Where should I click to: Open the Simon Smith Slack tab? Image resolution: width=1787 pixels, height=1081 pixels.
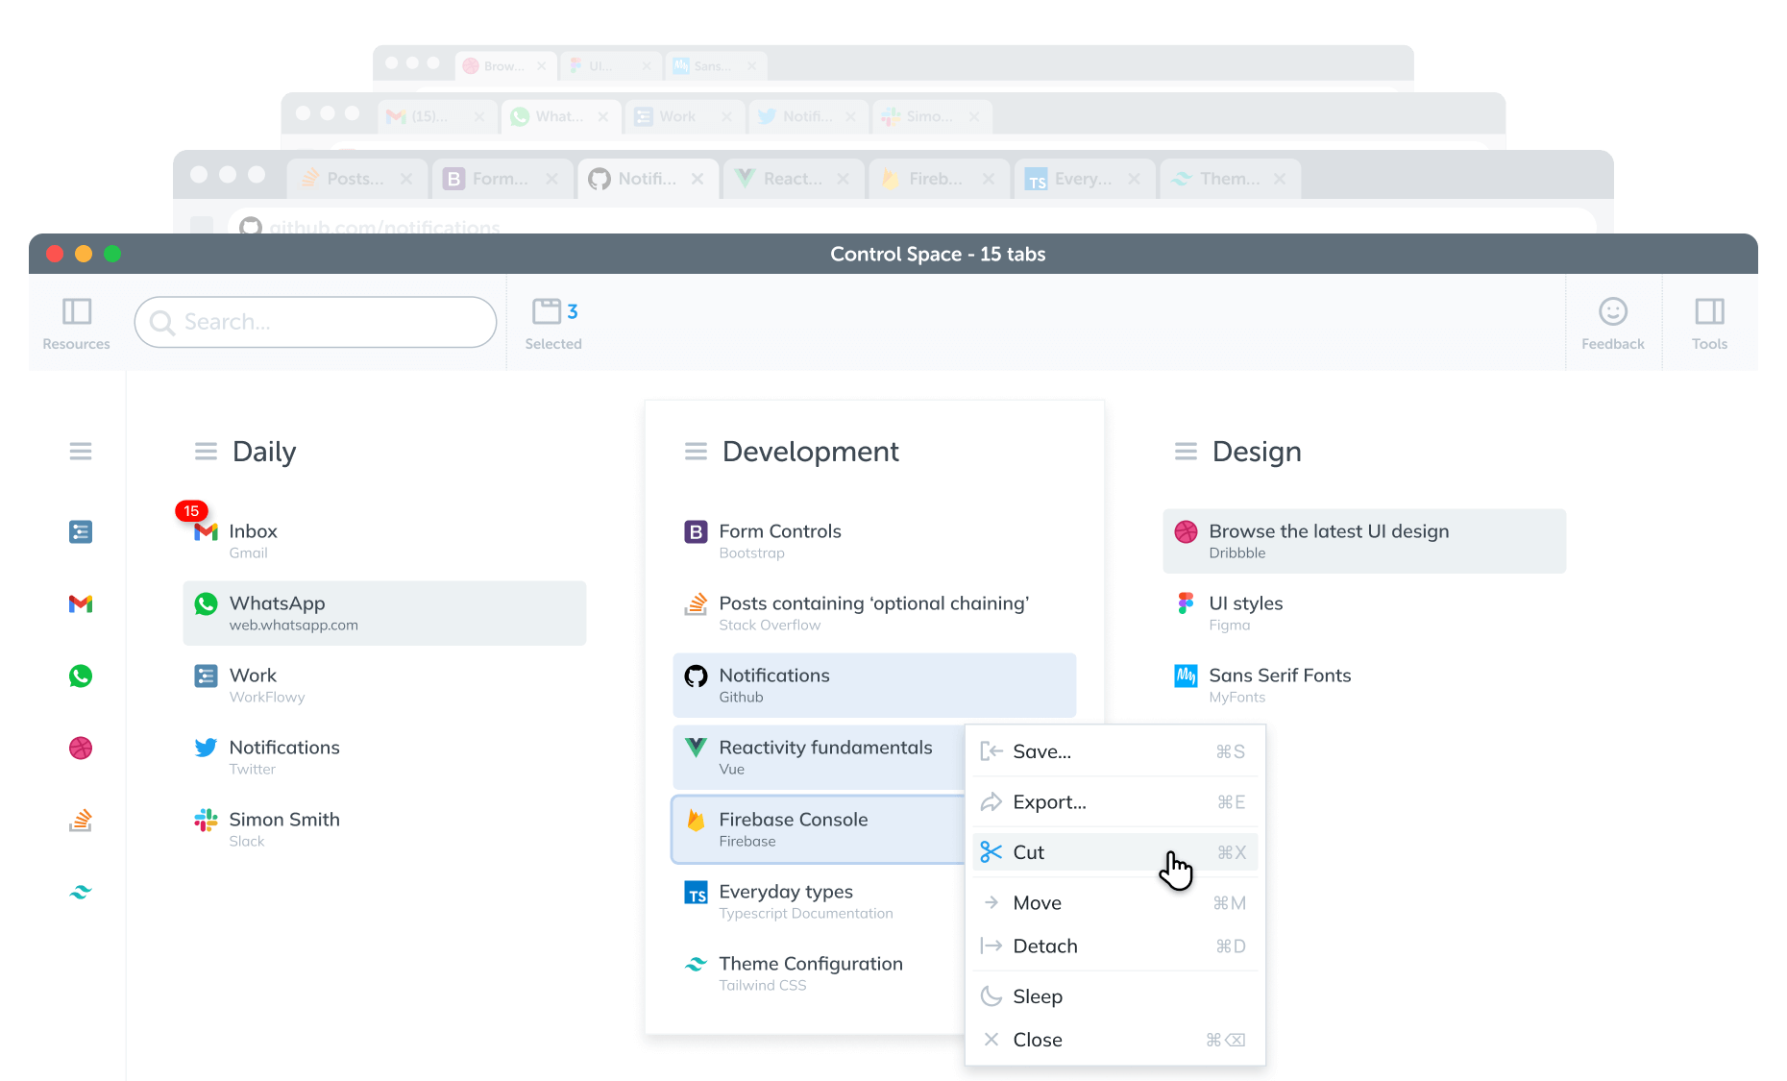pyautogui.click(x=384, y=829)
